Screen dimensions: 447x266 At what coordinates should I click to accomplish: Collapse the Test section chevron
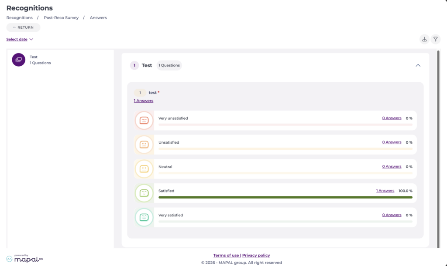418,65
